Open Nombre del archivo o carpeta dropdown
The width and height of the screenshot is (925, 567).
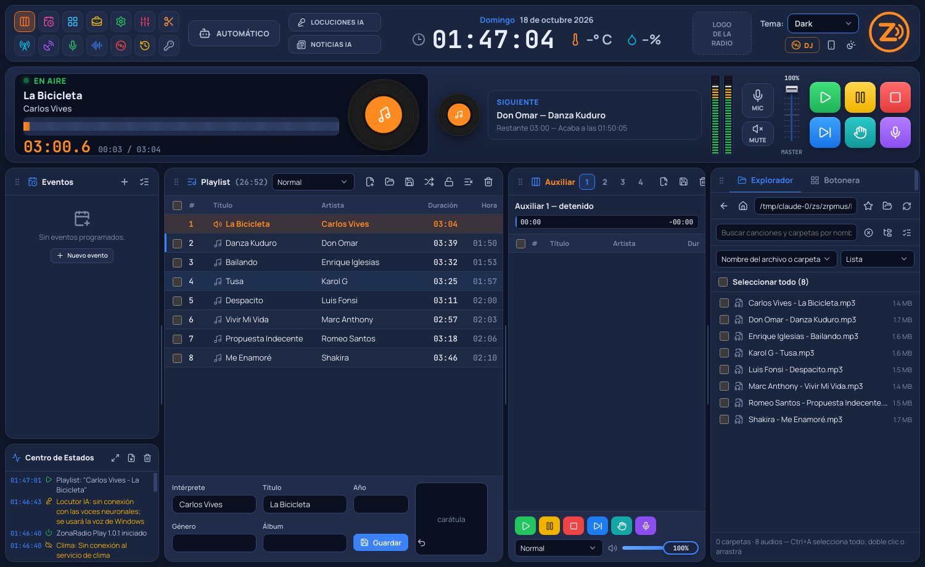pos(776,259)
